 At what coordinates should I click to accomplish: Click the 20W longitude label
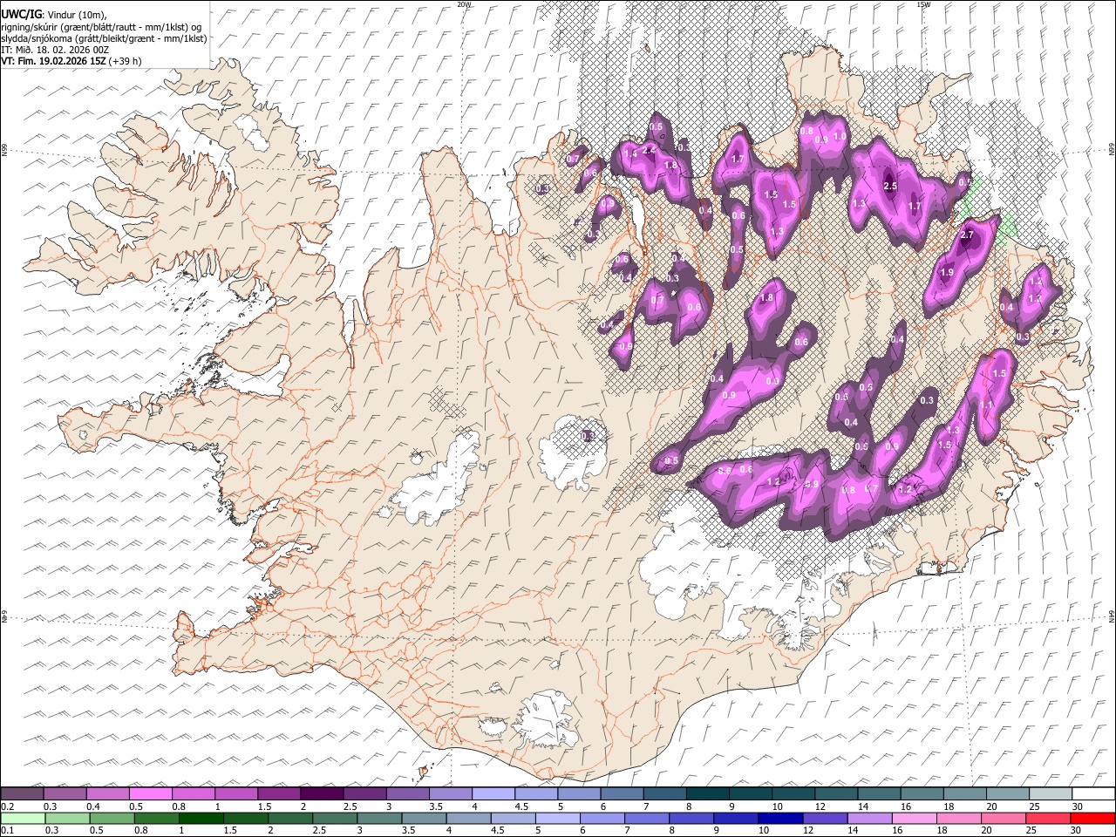click(x=465, y=4)
